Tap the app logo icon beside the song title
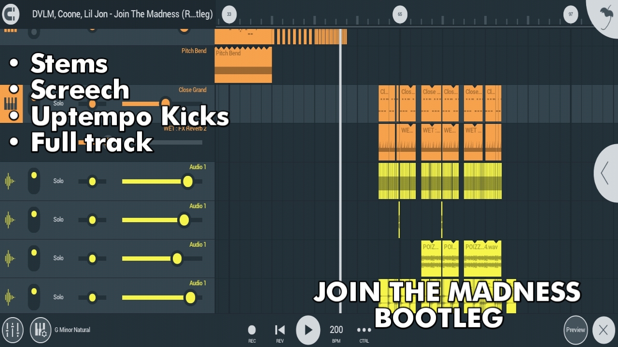 pyautogui.click(x=11, y=14)
